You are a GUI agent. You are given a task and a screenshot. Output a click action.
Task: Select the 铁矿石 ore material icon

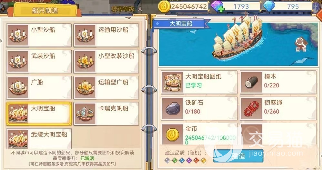coord(172,108)
